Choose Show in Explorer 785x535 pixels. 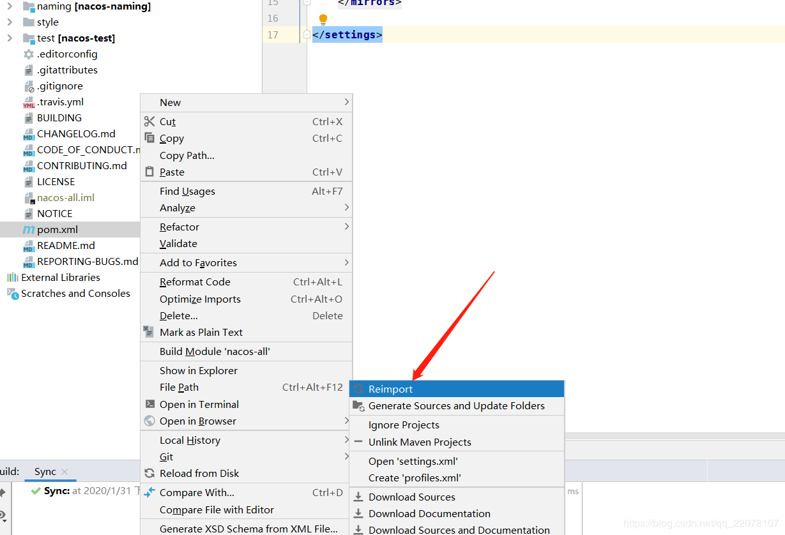click(x=246, y=370)
